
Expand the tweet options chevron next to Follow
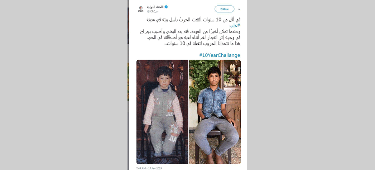tap(239, 9)
